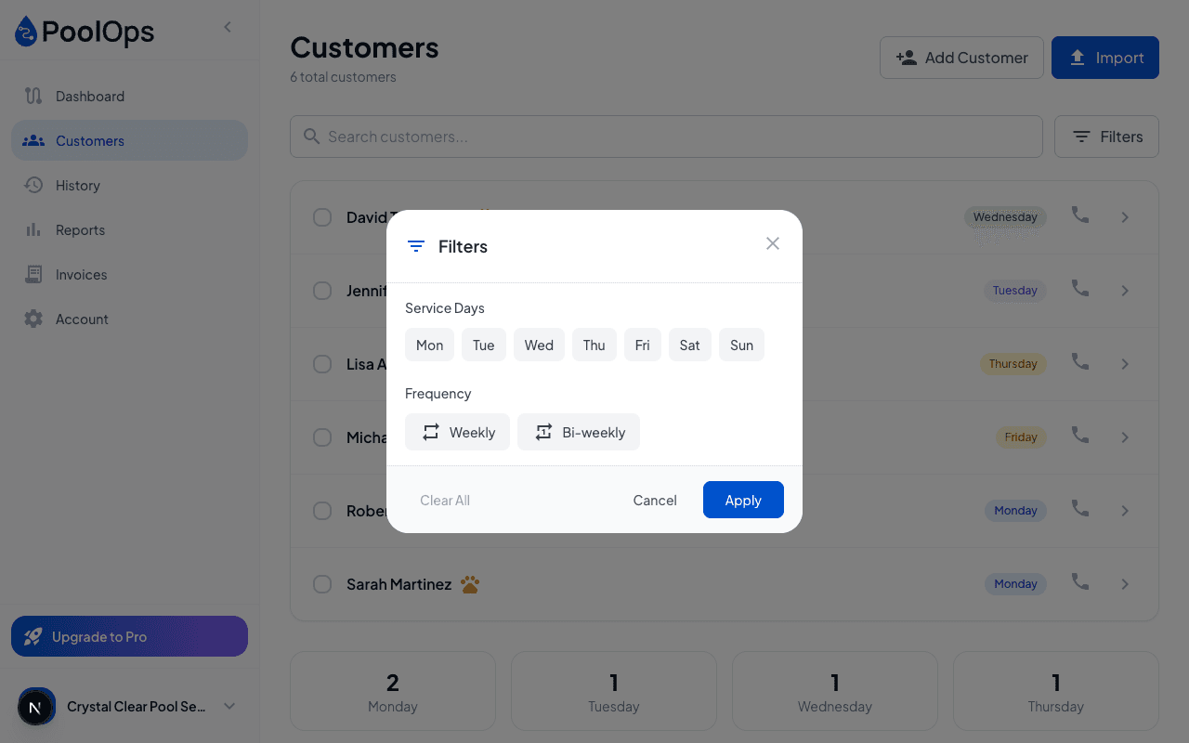Go to Customers in the sidebar
1189x743 pixels.
(129, 140)
